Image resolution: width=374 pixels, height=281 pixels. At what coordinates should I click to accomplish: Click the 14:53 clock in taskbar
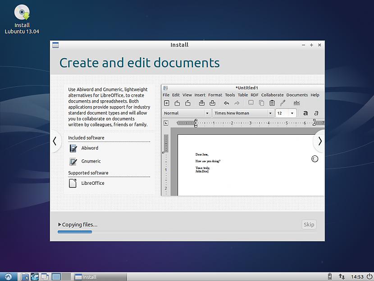[x=357, y=277]
